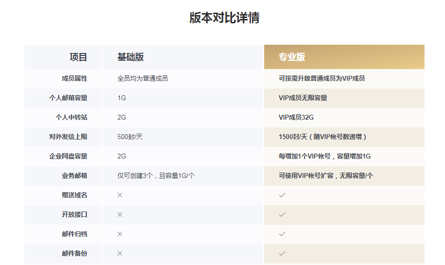Click the X icon in the 邮件归档 row
Viewport: 445px width, 265px height.
[120, 234]
